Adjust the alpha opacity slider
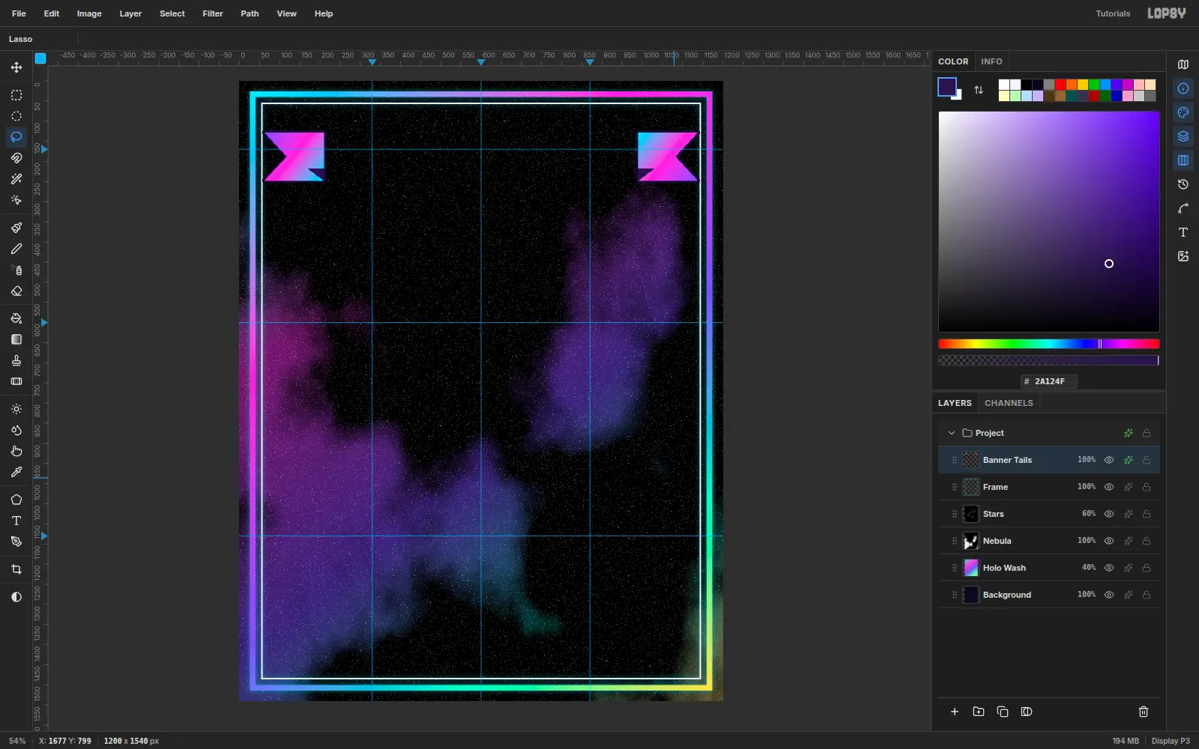 1049,360
